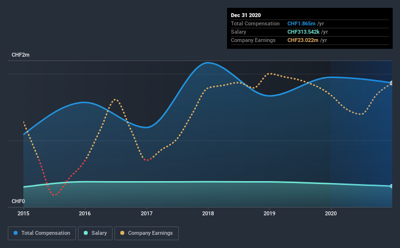
Task: Toggle the Salary legend button
Action: click(x=95, y=233)
